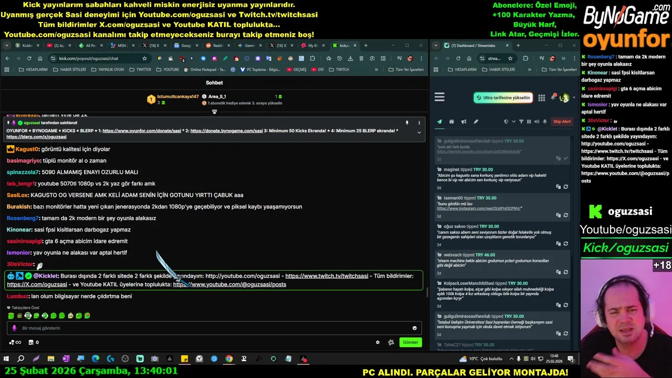Open the megaphone tab in Streamlabs
The width and height of the screenshot is (672, 378).
(x=464, y=122)
